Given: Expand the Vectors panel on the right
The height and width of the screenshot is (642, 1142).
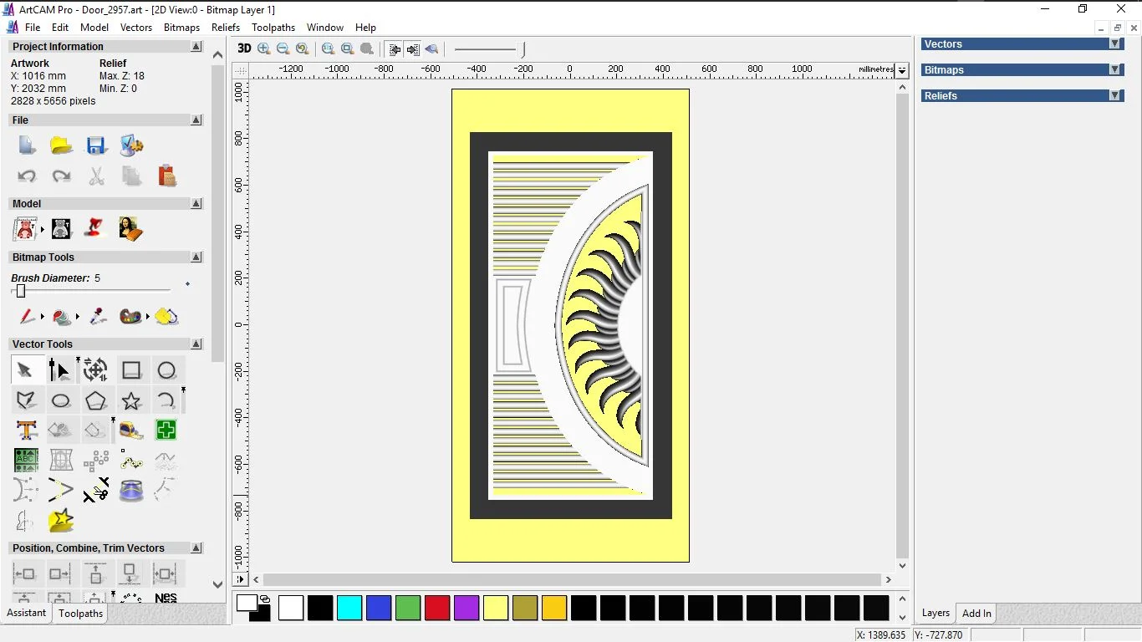Looking at the screenshot, I should tap(1114, 44).
